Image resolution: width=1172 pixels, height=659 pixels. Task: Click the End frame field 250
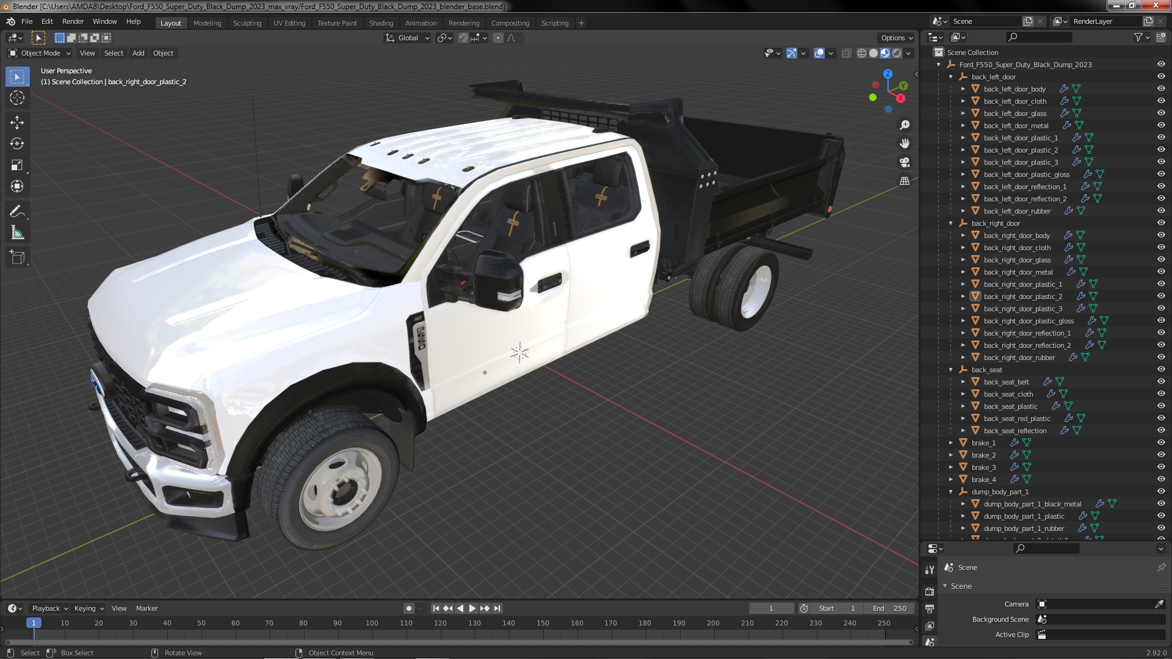[x=889, y=608]
